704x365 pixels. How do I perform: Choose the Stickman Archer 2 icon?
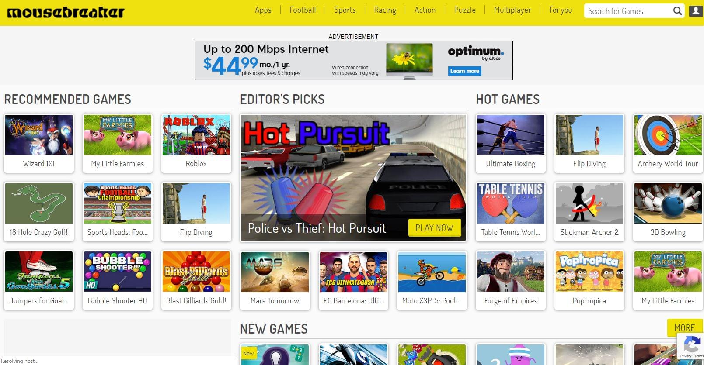click(x=589, y=203)
